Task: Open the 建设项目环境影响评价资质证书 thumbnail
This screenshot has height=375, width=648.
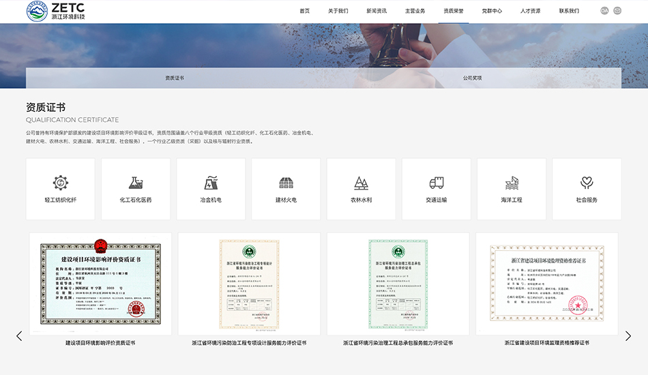Action: [x=100, y=283]
